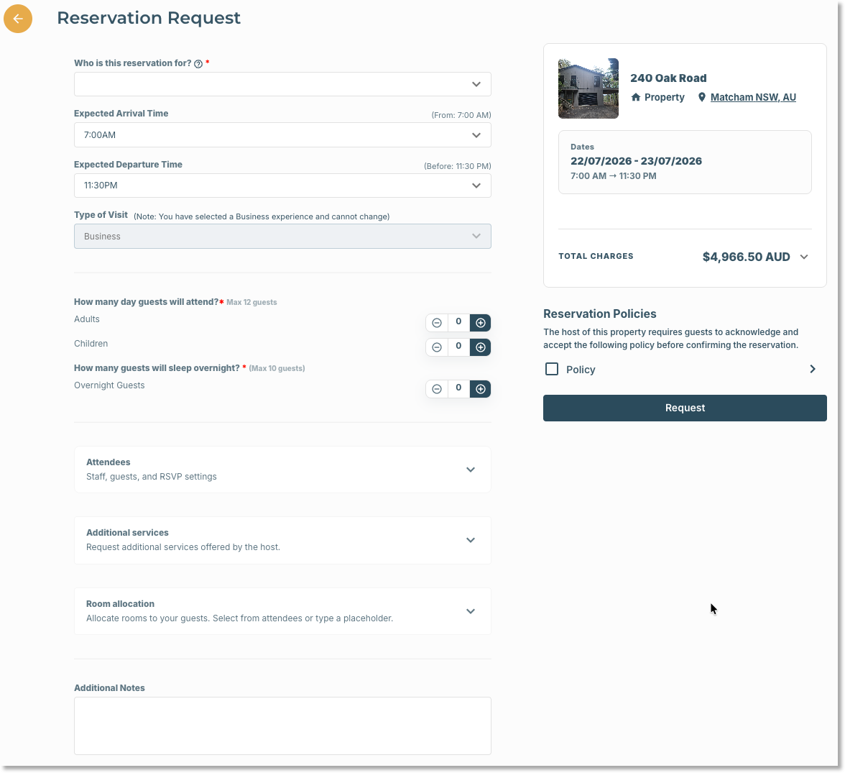Click the dates '22/07/2026 - 23/07/2026'
The width and height of the screenshot is (845, 773).
tap(637, 161)
